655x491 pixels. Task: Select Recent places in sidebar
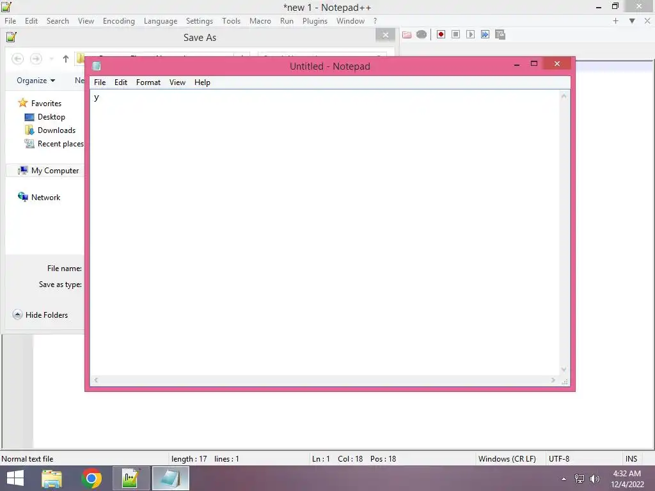click(54, 144)
